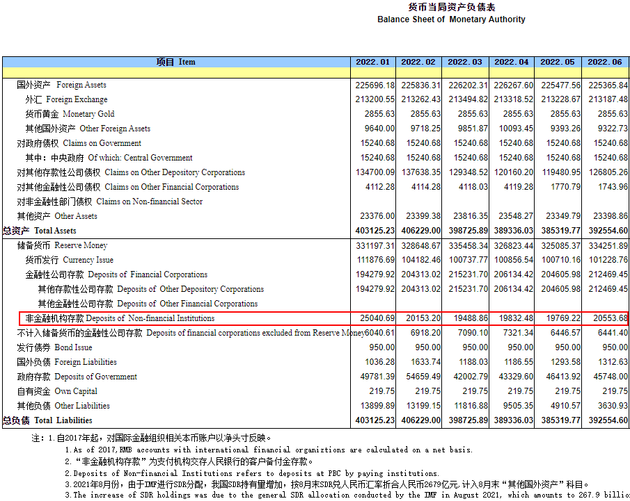Click Total Assets value for 2022.02
The height and width of the screenshot is (501, 630).
pyautogui.click(x=420, y=231)
